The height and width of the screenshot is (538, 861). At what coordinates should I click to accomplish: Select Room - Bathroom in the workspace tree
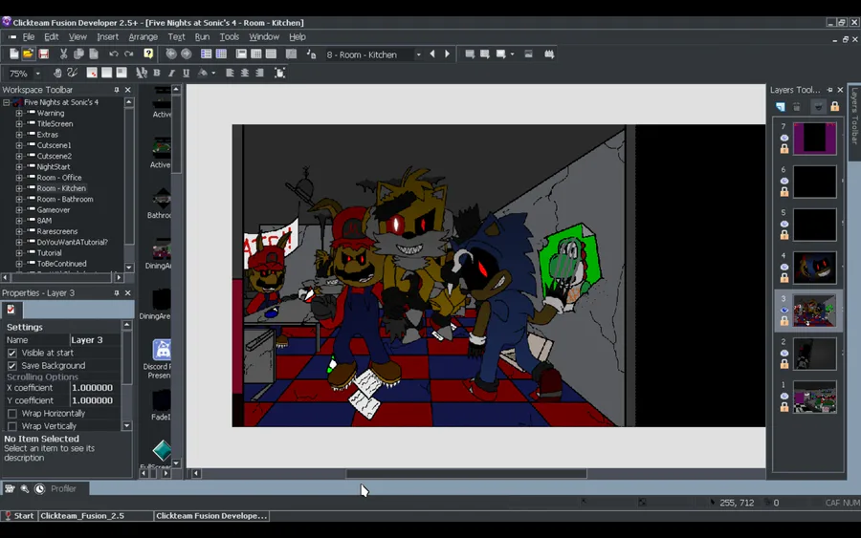(x=65, y=199)
